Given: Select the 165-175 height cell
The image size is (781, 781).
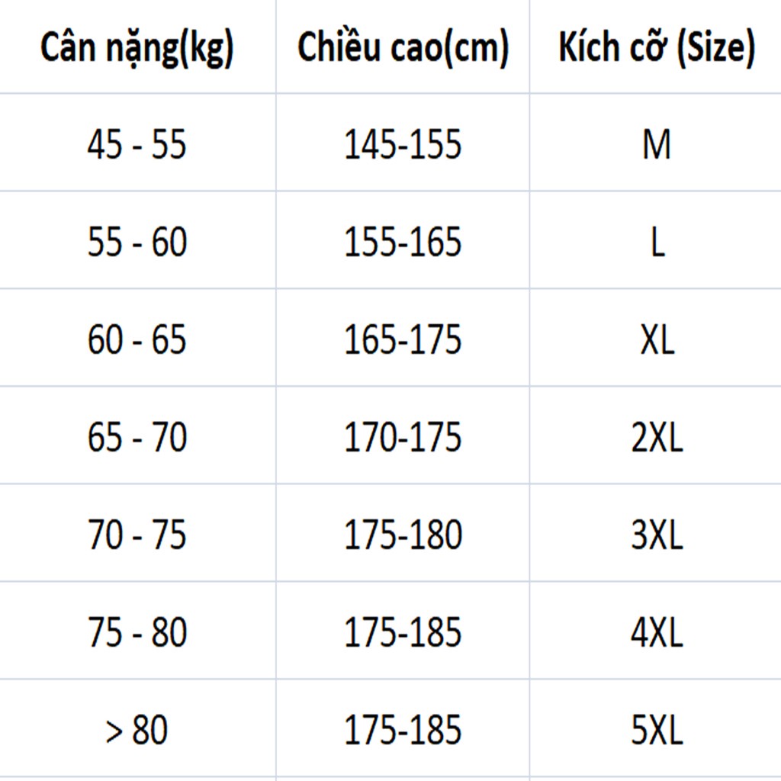Looking at the screenshot, I should (x=403, y=339).
